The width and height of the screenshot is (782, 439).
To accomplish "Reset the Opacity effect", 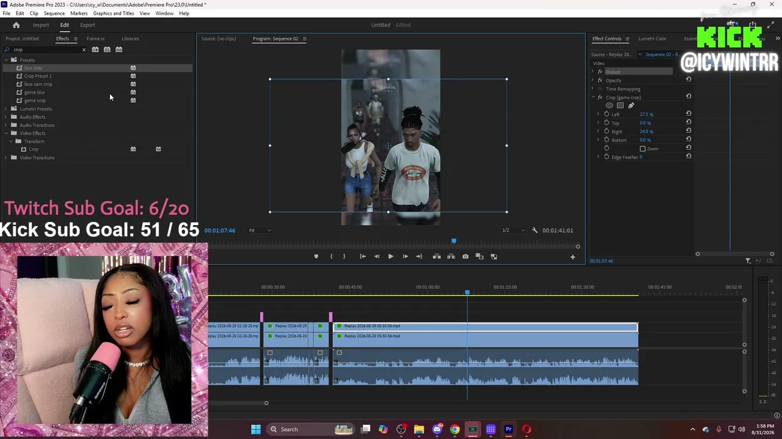I will tap(689, 79).
